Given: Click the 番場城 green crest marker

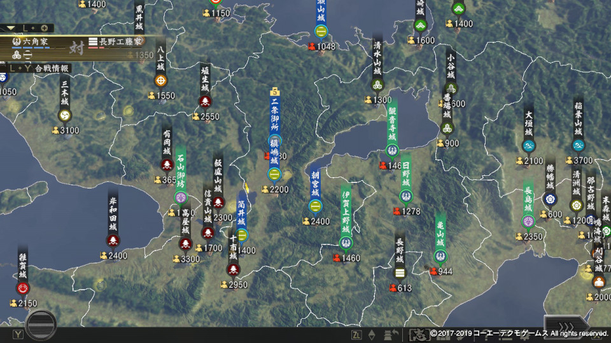Looking at the screenshot, I should coord(447,128).
